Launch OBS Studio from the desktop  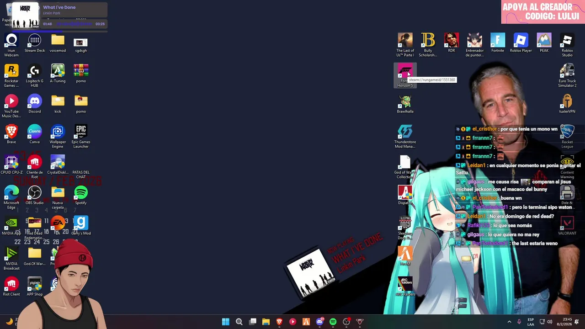coord(35,195)
